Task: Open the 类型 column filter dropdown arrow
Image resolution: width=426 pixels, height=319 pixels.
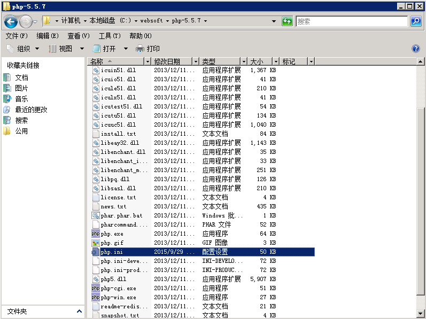Action: coord(245,62)
